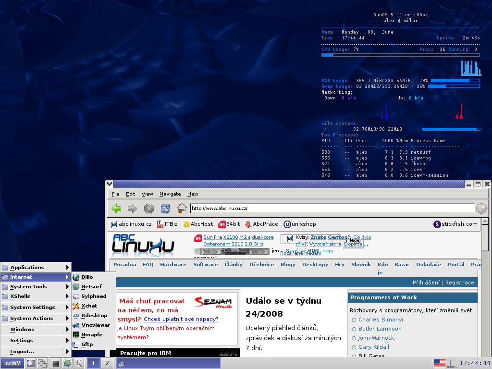The width and height of the screenshot is (492, 369).
Task: Open the Učebnice navigation link
Action: click(x=262, y=265)
